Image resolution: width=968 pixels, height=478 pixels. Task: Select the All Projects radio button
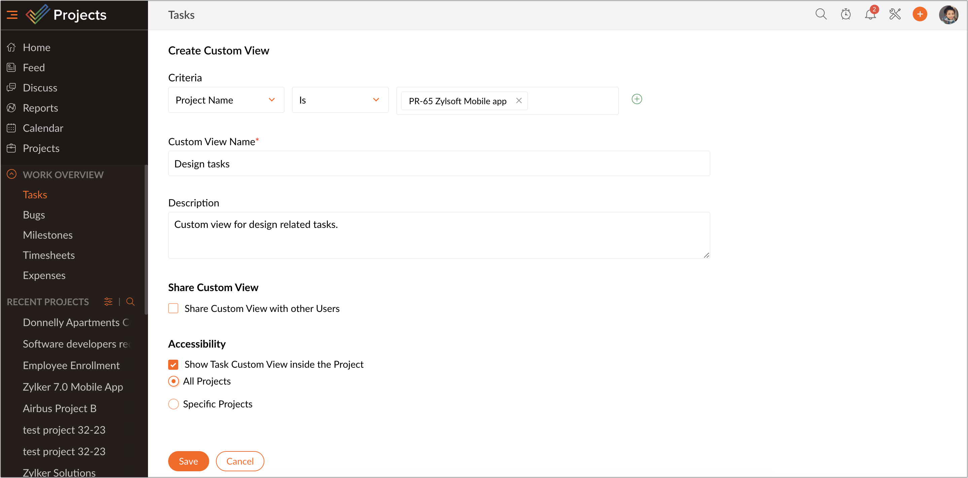point(173,381)
